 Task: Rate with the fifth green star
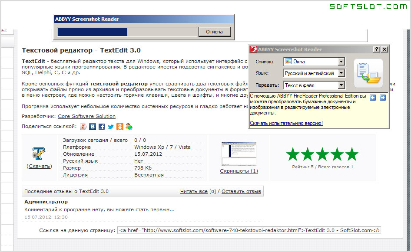[352, 154]
